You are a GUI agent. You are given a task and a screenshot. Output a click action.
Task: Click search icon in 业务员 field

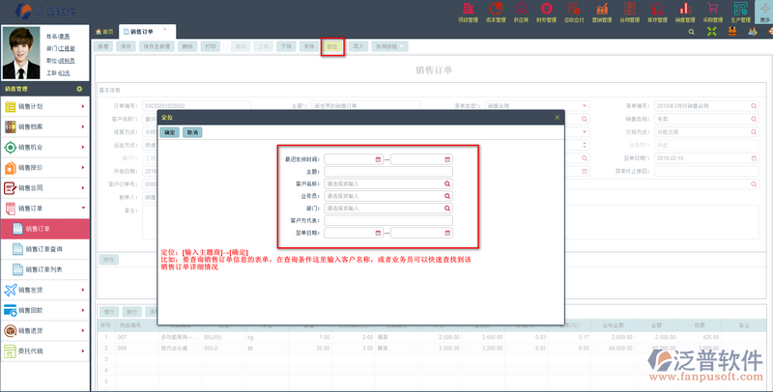pos(447,196)
